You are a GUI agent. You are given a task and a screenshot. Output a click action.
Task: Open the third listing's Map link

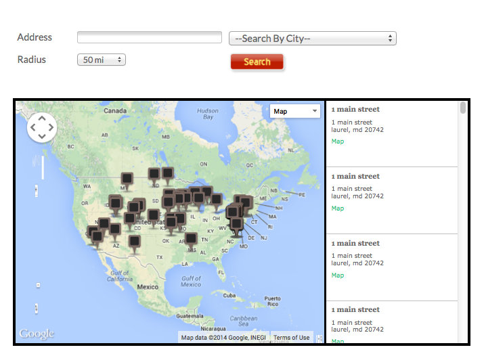coord(337,275)
